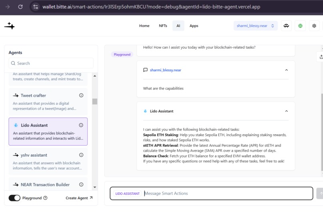Viewport: 323px width, 215px height.
Task: Click the 'Sepolia ETH Staking' bold text
Action: click(160, 135)
